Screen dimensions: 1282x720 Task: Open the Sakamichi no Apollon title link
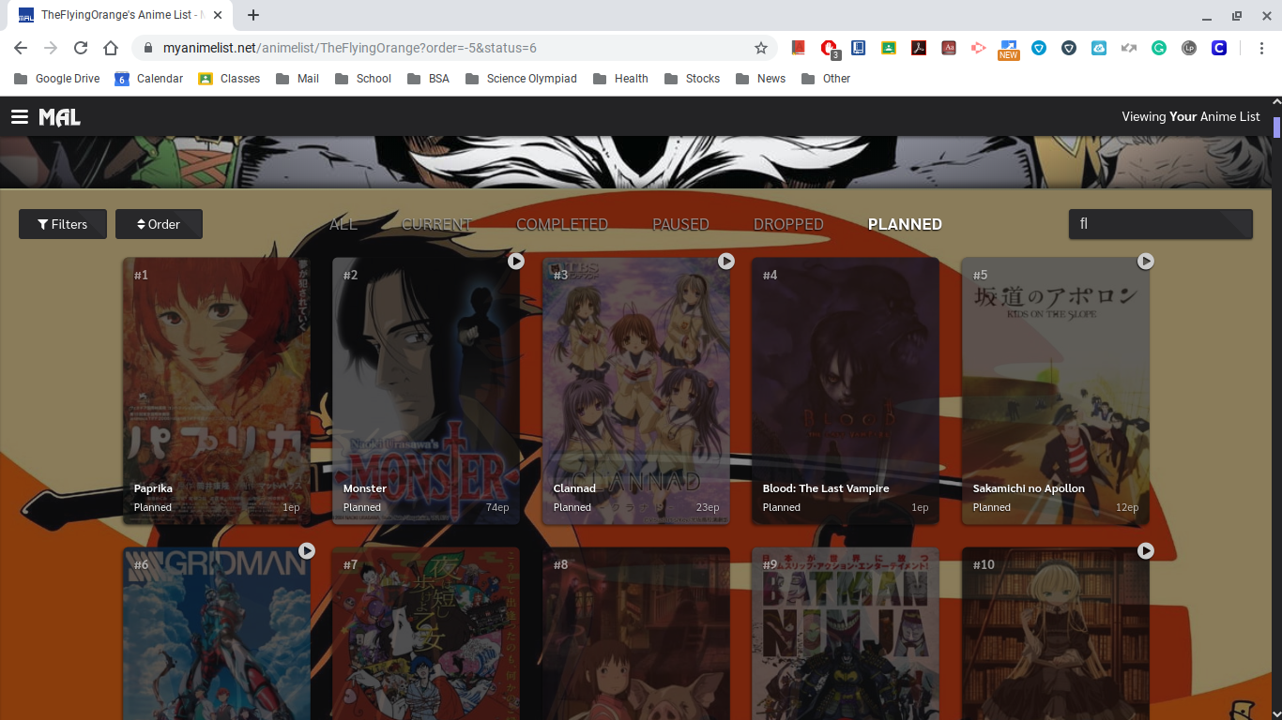pos(1029,488)
